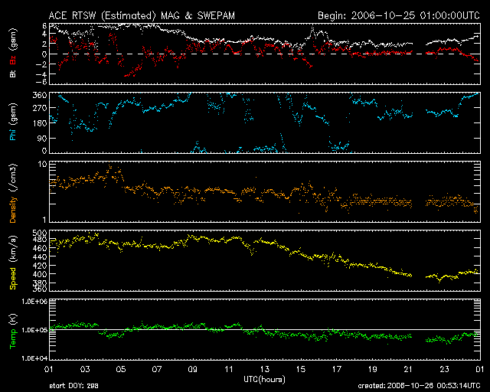Click the "19" hour tick label
Screen dimensions: 490x392
pyautogui.click(x=372, y=369)
